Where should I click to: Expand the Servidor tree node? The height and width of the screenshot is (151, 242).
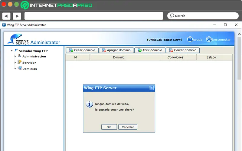coord(15,63)
